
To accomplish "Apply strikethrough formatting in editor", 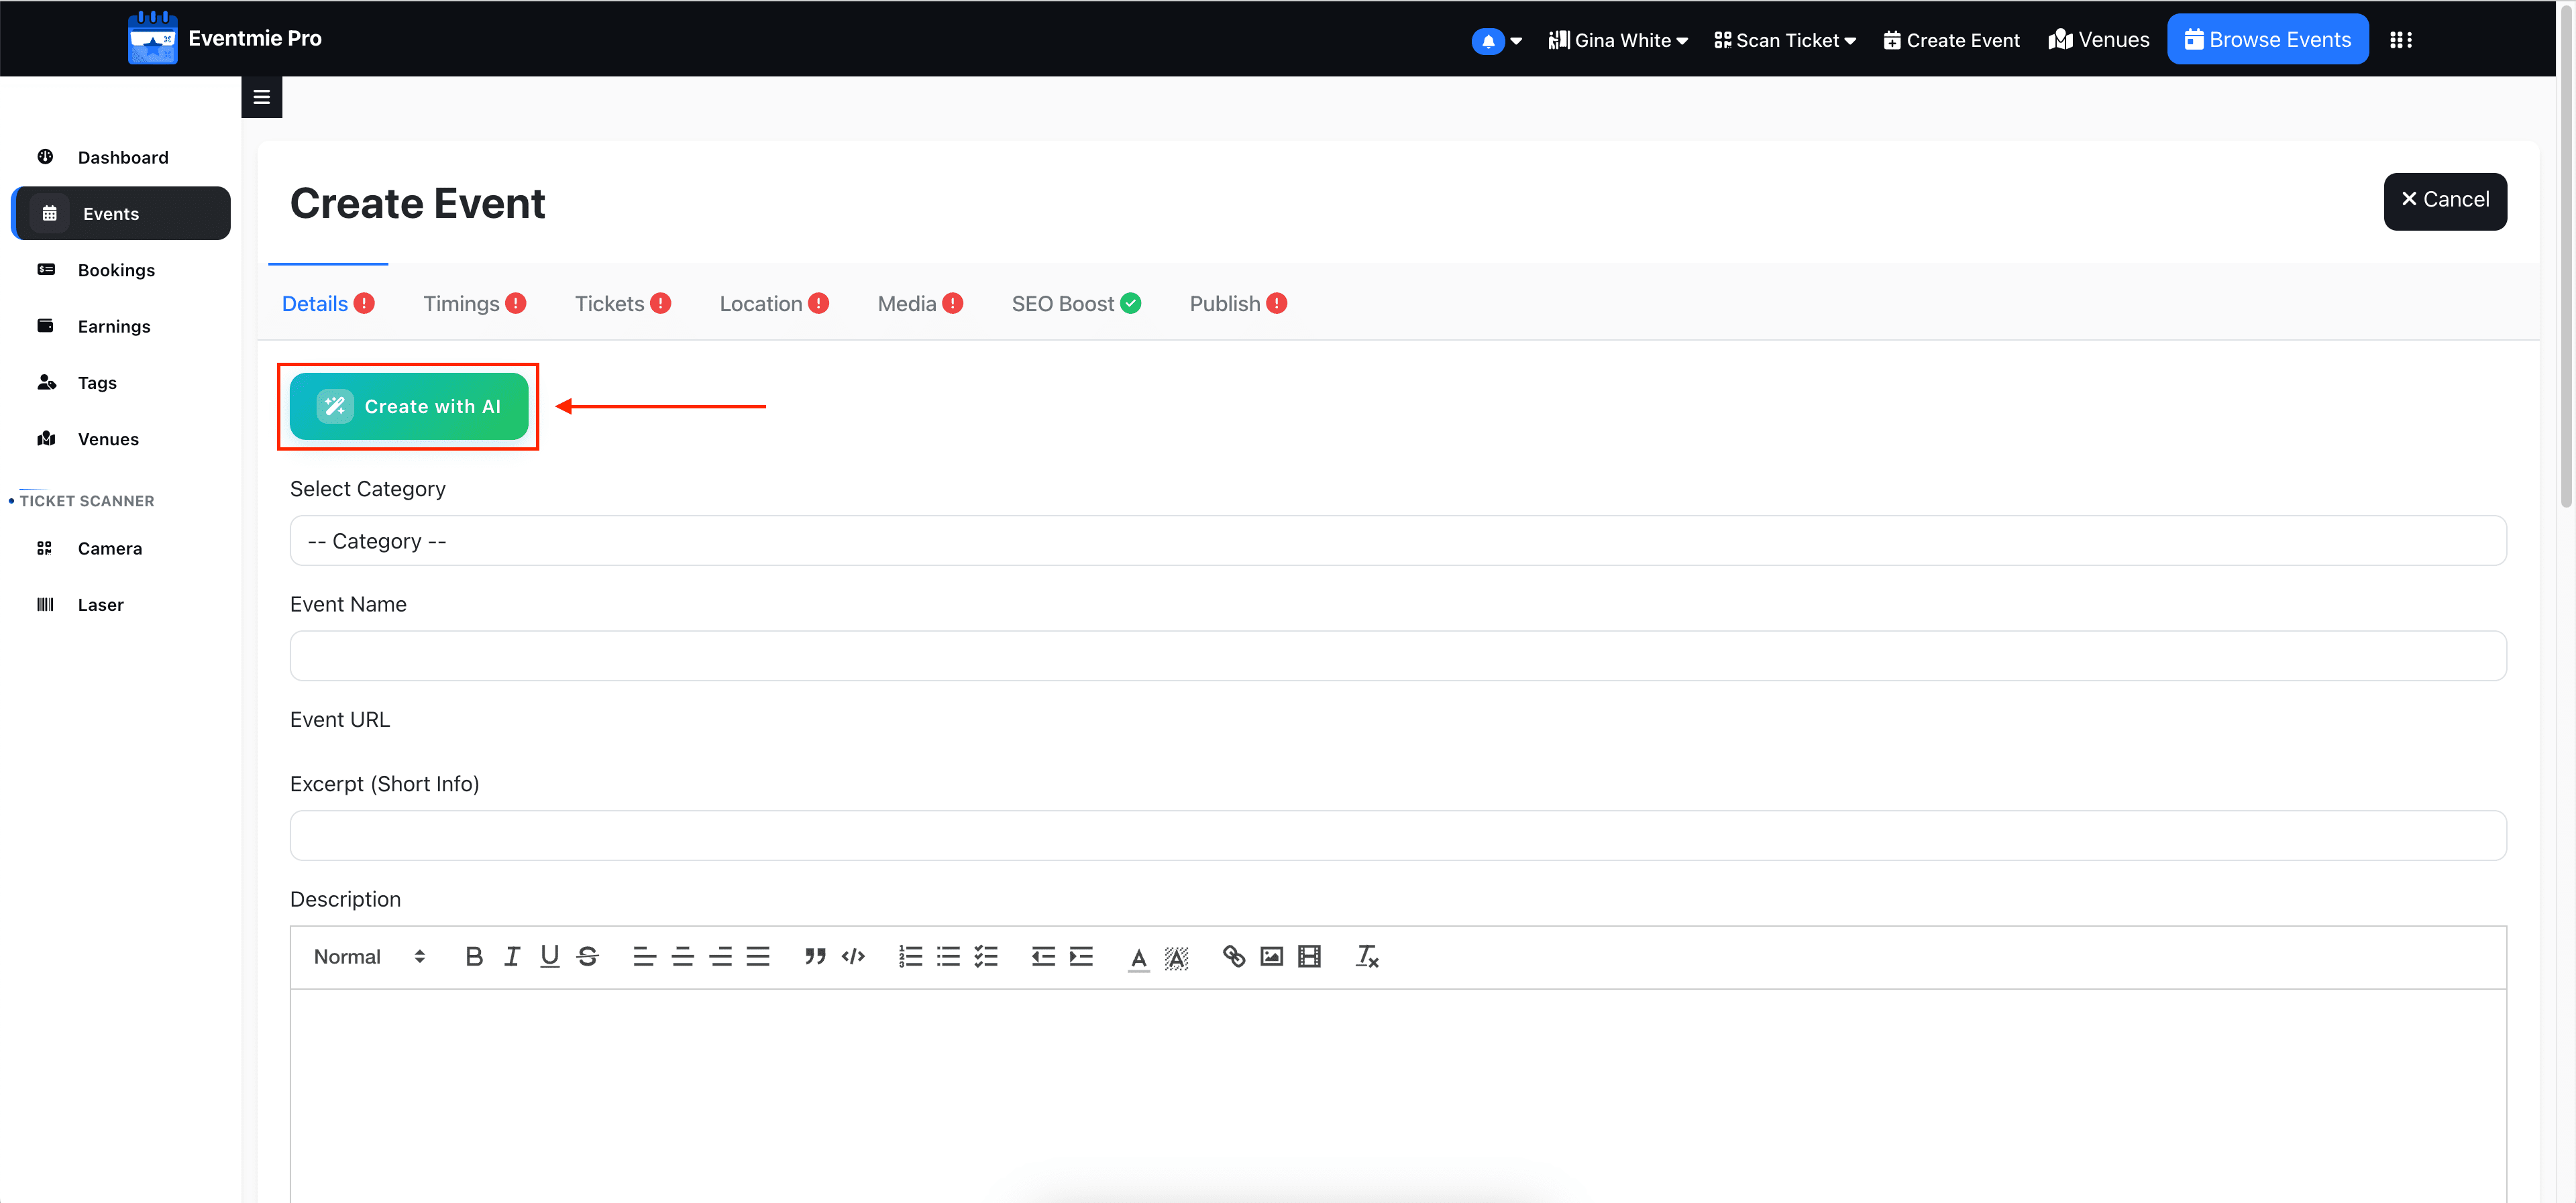I will 588,957.
